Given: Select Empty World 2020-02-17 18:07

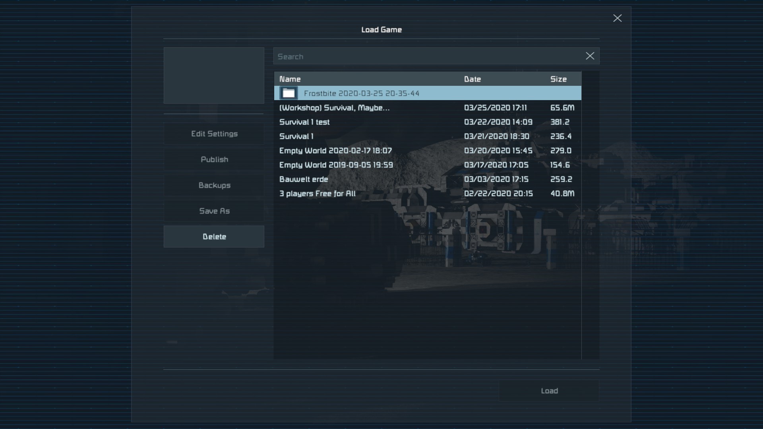Looking at the screenshot, I should pos(335,151).
